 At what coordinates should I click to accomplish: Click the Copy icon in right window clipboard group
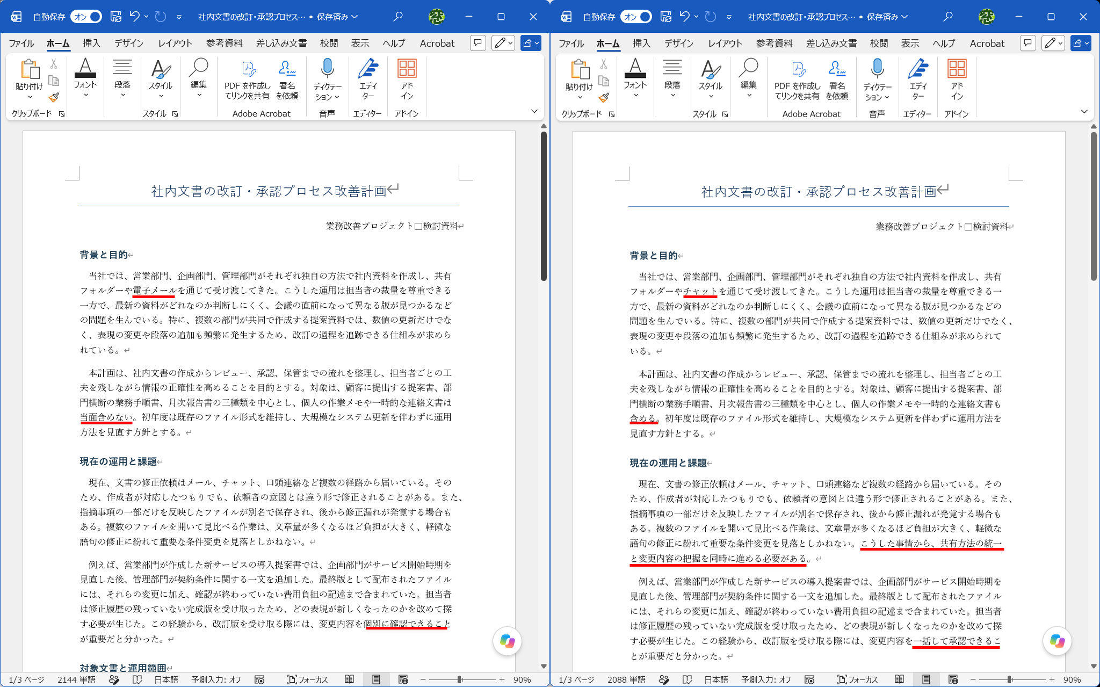604,81
